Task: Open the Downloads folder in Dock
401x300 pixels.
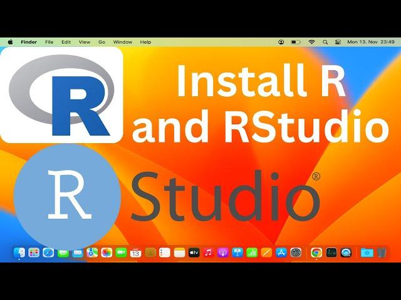Action: pyautogui.click(x=367, y=252)
